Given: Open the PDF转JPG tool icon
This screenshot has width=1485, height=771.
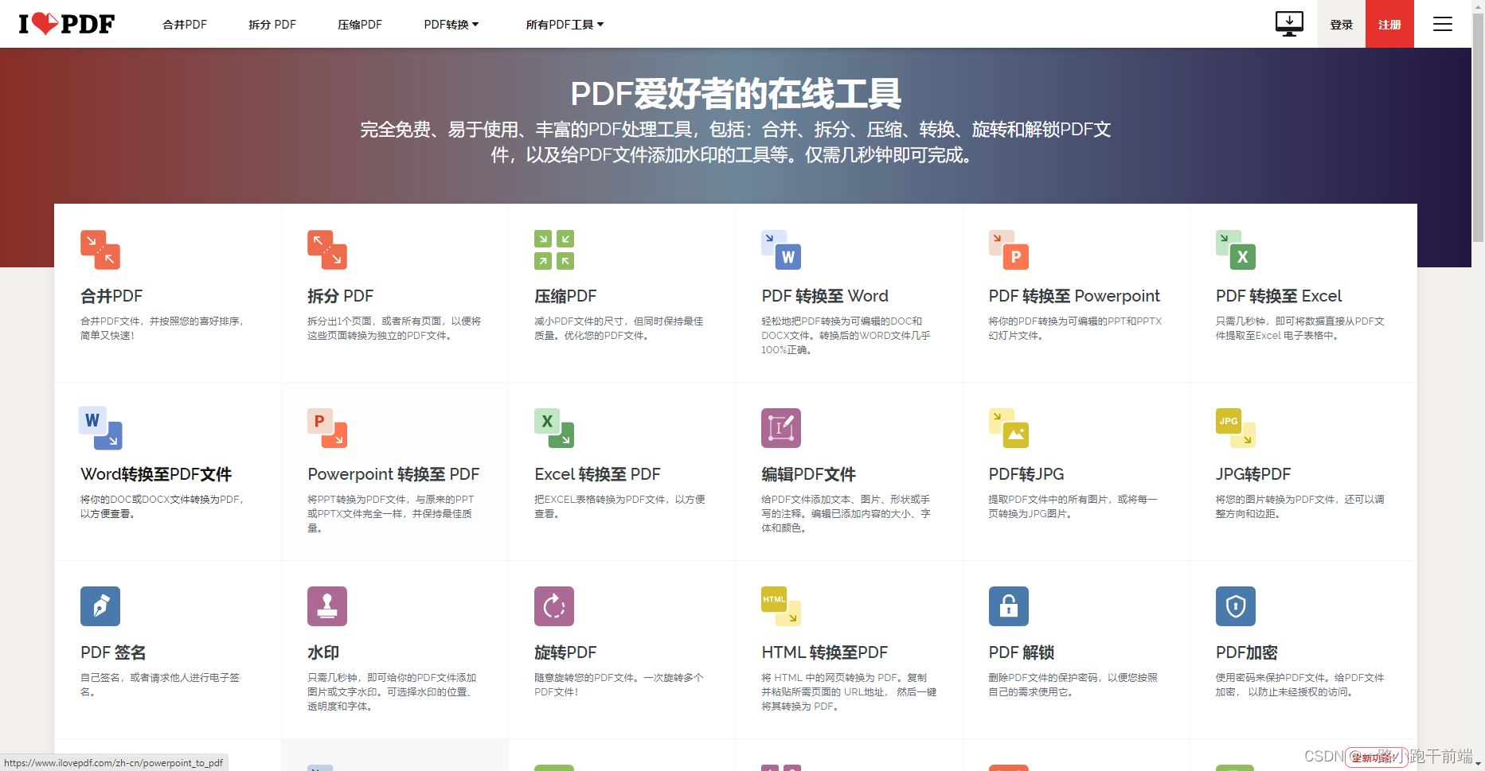Looking at the screenshot, I should (1008, 427).
